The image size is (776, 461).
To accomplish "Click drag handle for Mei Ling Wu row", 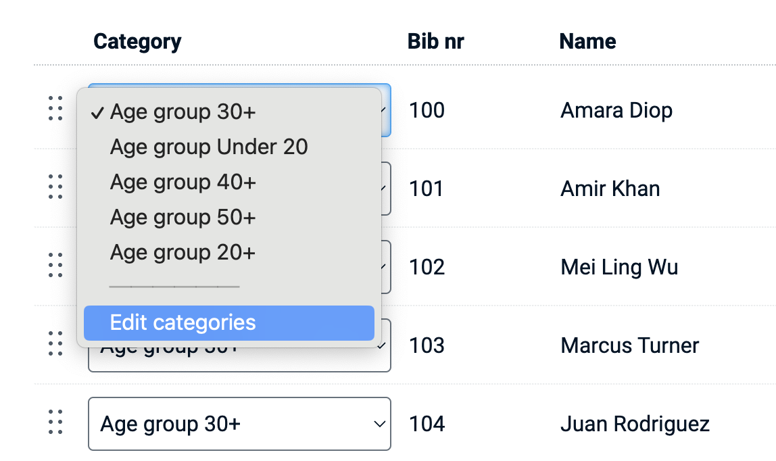I will (x=55, y=266).
